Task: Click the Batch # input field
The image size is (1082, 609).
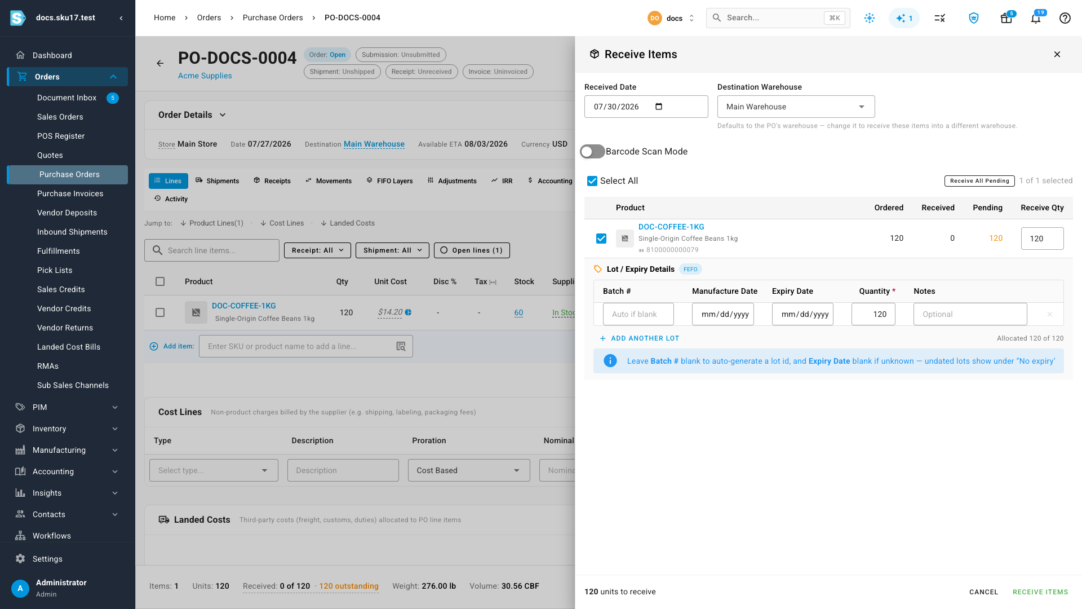Action: pyautogui.click(x=638, y=314)
